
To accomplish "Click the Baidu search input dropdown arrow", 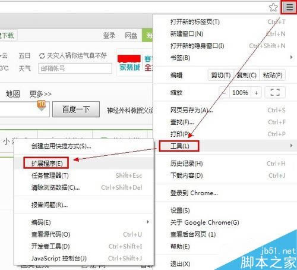I will tap(42, 109).
